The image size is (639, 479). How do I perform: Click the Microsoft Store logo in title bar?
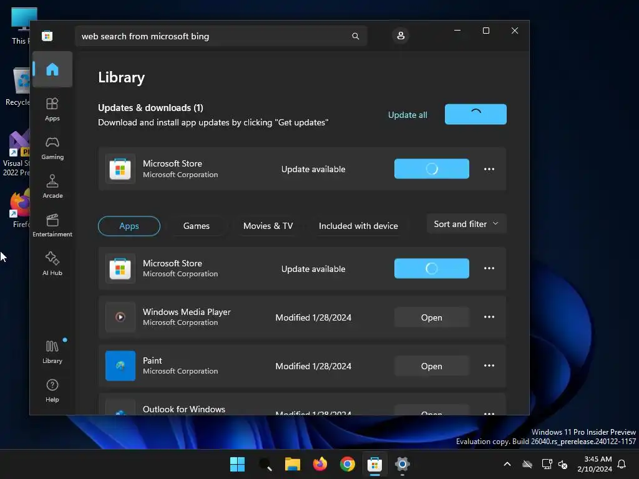pos(47,36)
